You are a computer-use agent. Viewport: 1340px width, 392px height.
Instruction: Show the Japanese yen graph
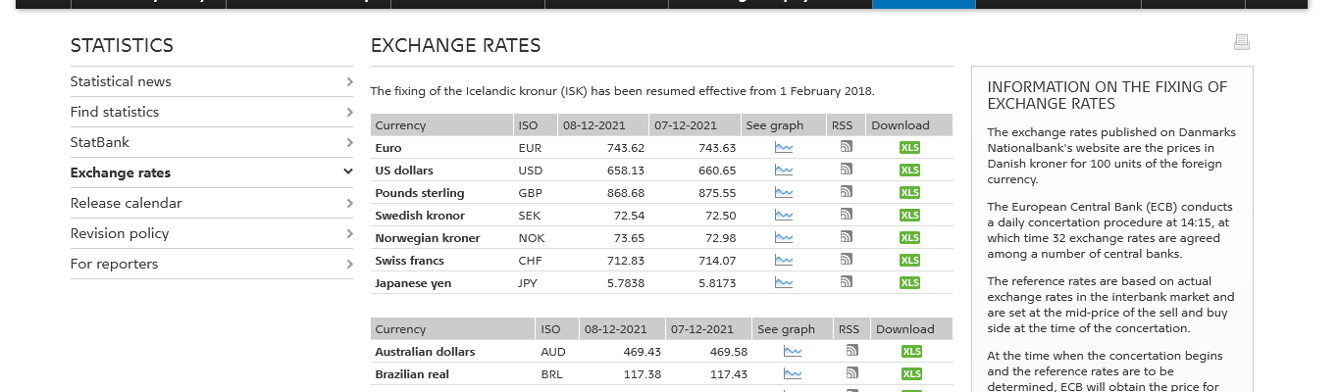[783, 283]
